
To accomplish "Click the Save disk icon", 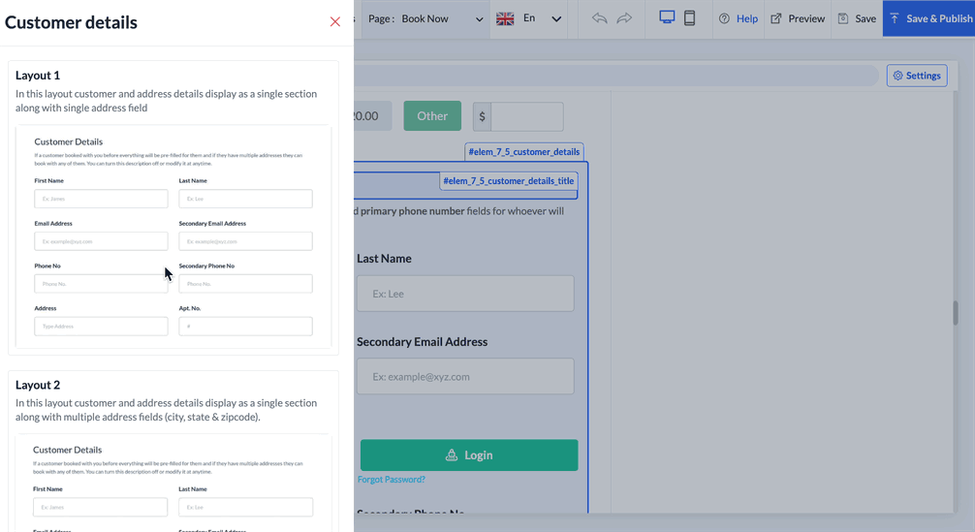I will pyautogui.click(x=843, y=18).
